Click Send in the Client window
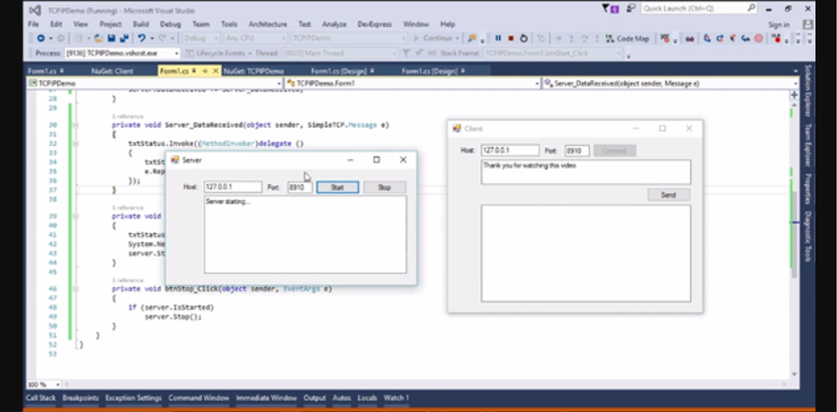The width and height of the screenshot is (837, 412). (668, 195)
